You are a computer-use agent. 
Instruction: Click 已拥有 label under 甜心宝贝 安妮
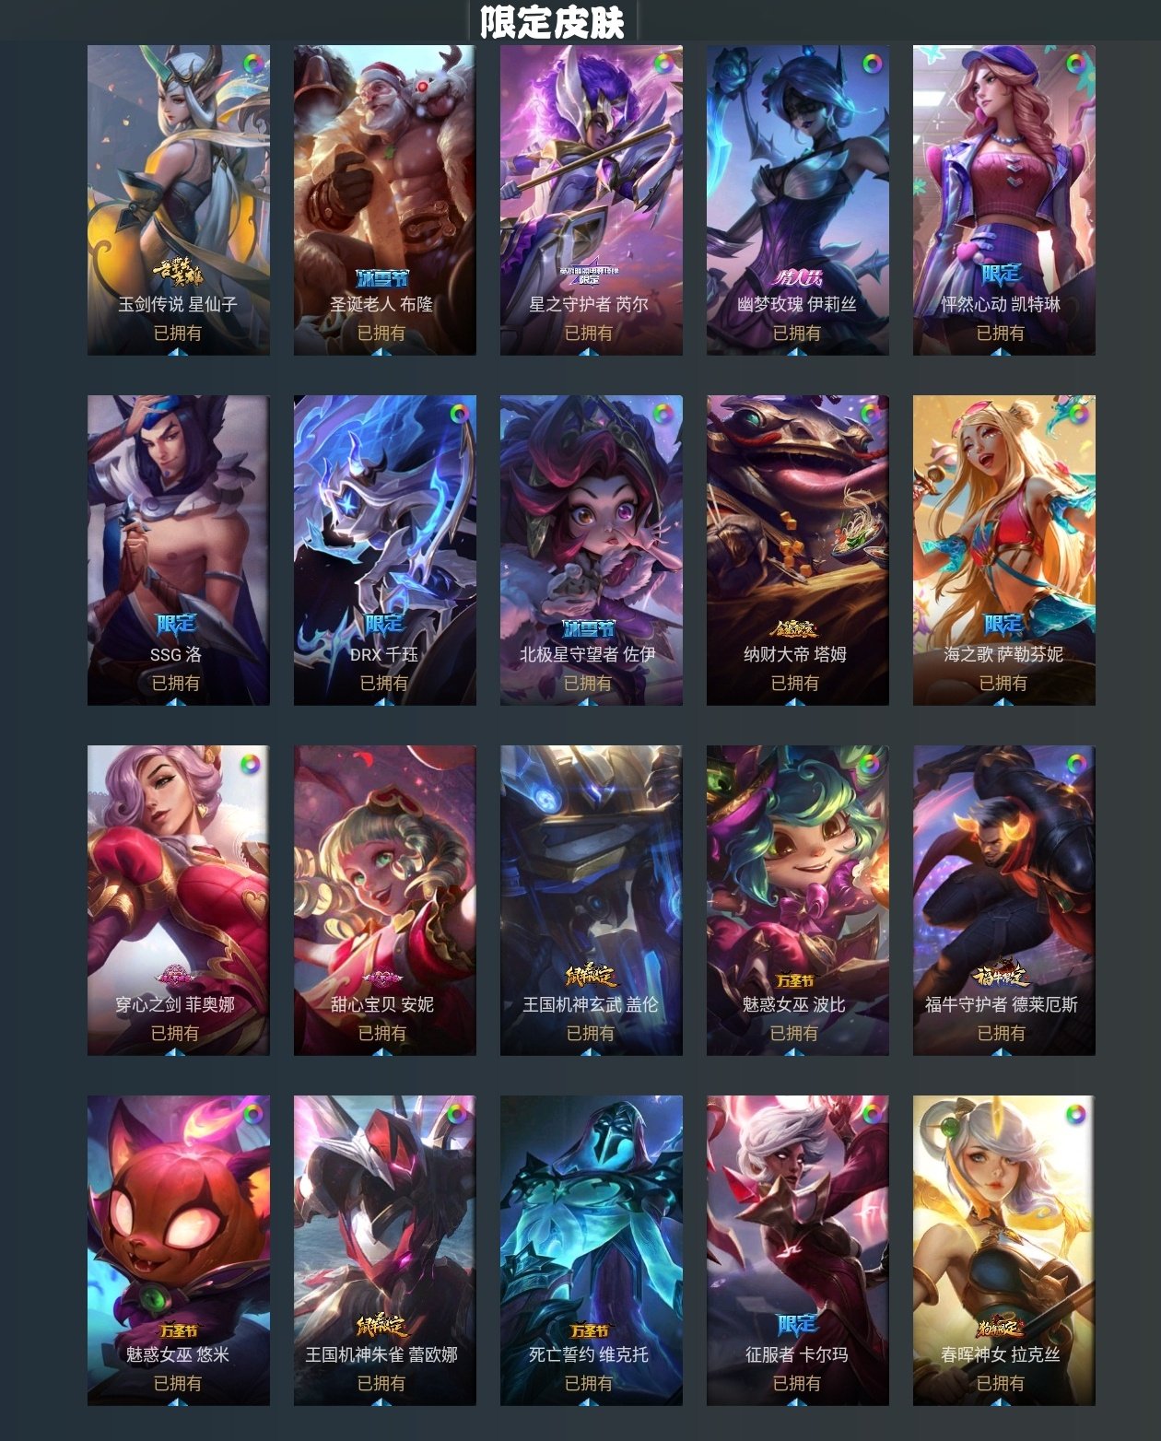point(381,1033)
